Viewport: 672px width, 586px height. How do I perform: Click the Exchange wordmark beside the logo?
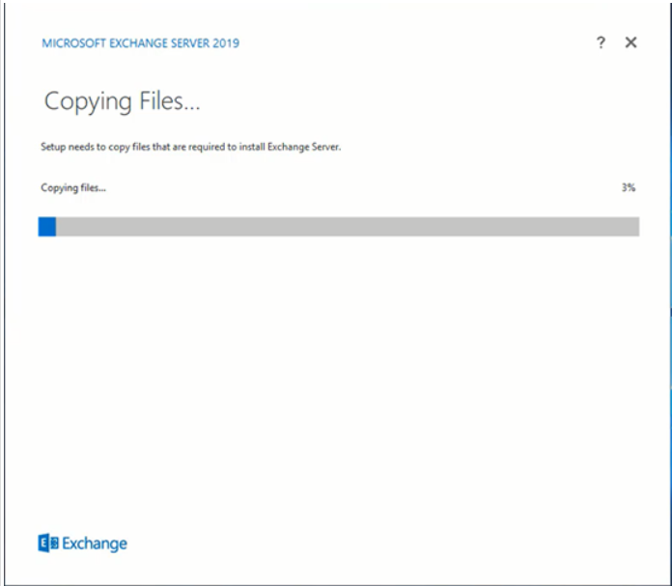pos(95,544)
